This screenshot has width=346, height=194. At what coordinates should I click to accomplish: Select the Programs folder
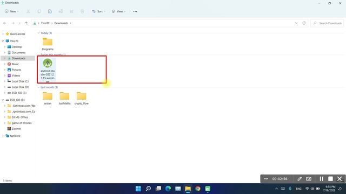point(48,44)
